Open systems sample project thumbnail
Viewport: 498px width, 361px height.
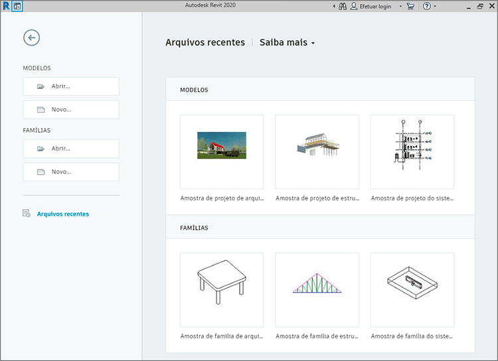coord(412,152)
